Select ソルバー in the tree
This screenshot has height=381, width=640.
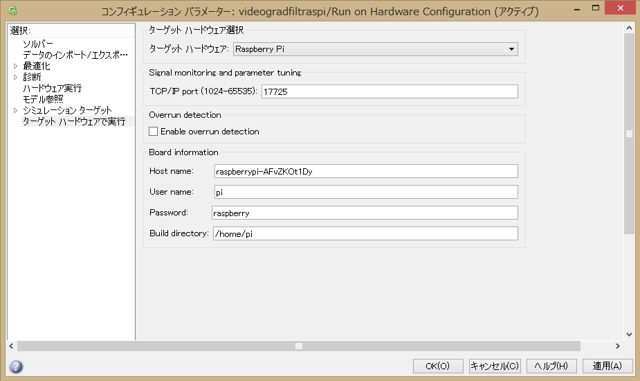coord(38,44)
